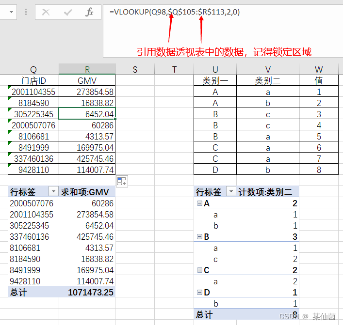Click the 值 header cell

[319, 80]
